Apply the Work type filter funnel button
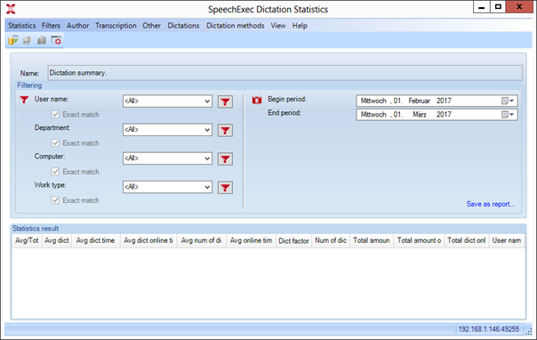537x340 pixels. click(x=225, y=188)
